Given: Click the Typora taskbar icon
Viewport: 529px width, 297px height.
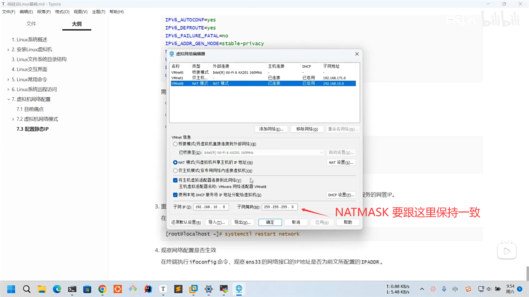Looking at the screenshot, I should 163,289.
